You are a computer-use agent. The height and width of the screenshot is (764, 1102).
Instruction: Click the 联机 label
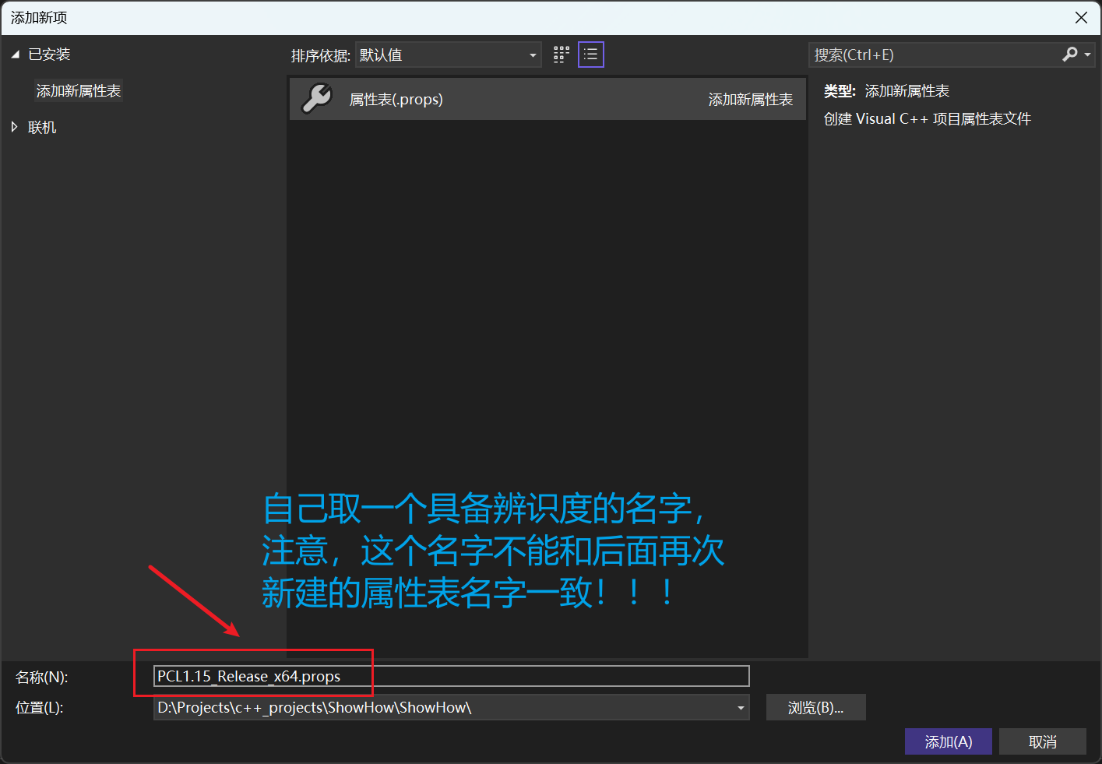42,127
